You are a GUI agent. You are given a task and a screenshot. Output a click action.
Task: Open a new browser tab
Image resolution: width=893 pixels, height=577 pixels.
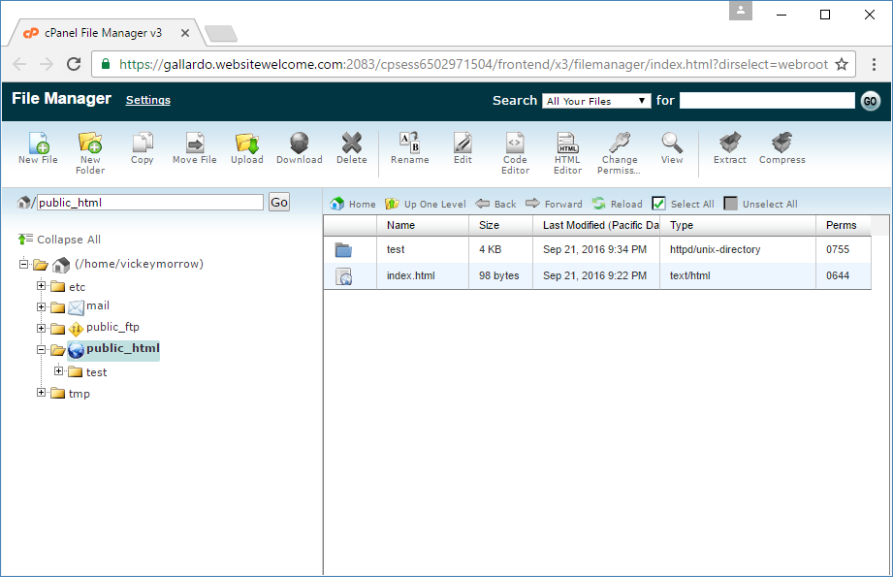tap(221, 34)
